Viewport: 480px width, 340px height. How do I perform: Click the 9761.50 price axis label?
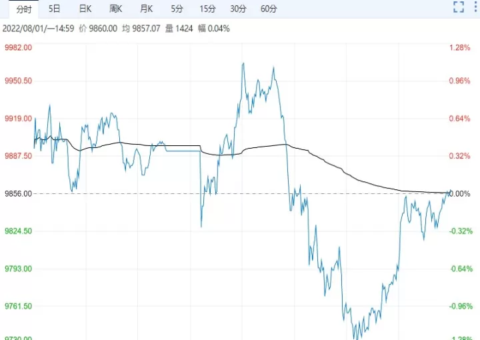click(x=19, y=306)
